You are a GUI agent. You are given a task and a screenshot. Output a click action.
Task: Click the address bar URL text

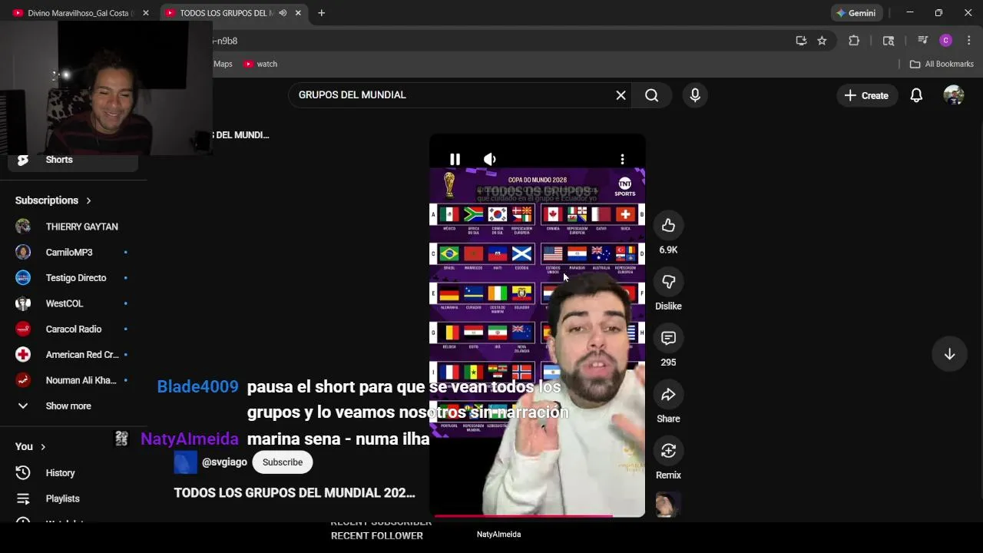click(x=226, y=41)
